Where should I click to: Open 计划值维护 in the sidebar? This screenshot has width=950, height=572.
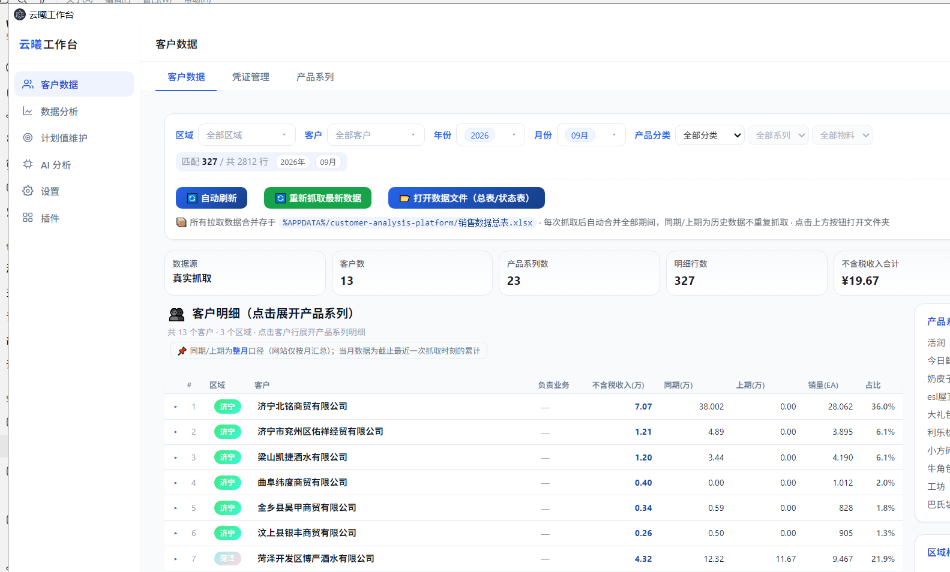pos(74,138)
